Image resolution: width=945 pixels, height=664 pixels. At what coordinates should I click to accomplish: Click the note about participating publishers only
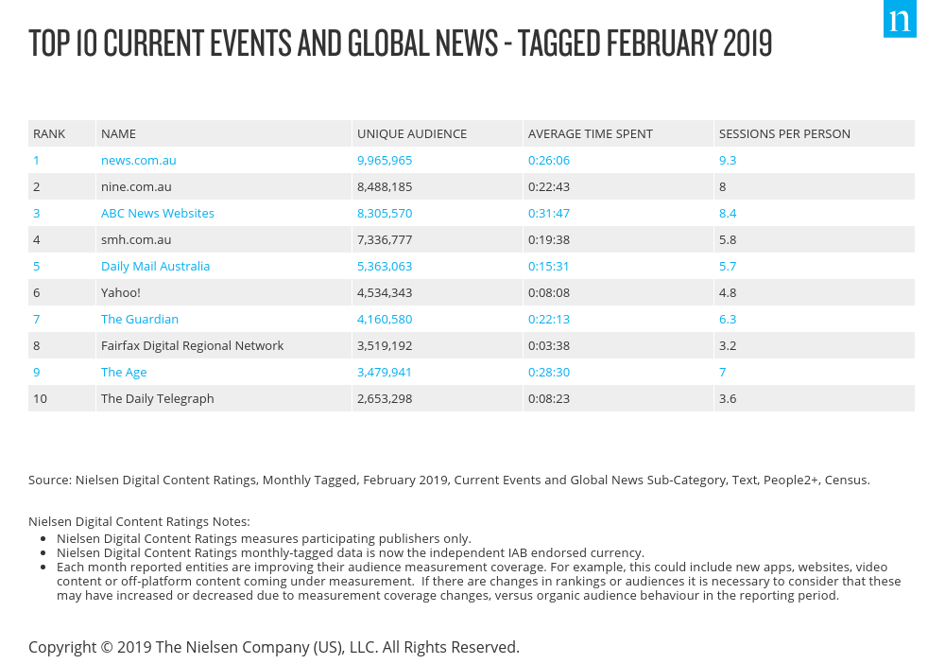pos(264,538)
